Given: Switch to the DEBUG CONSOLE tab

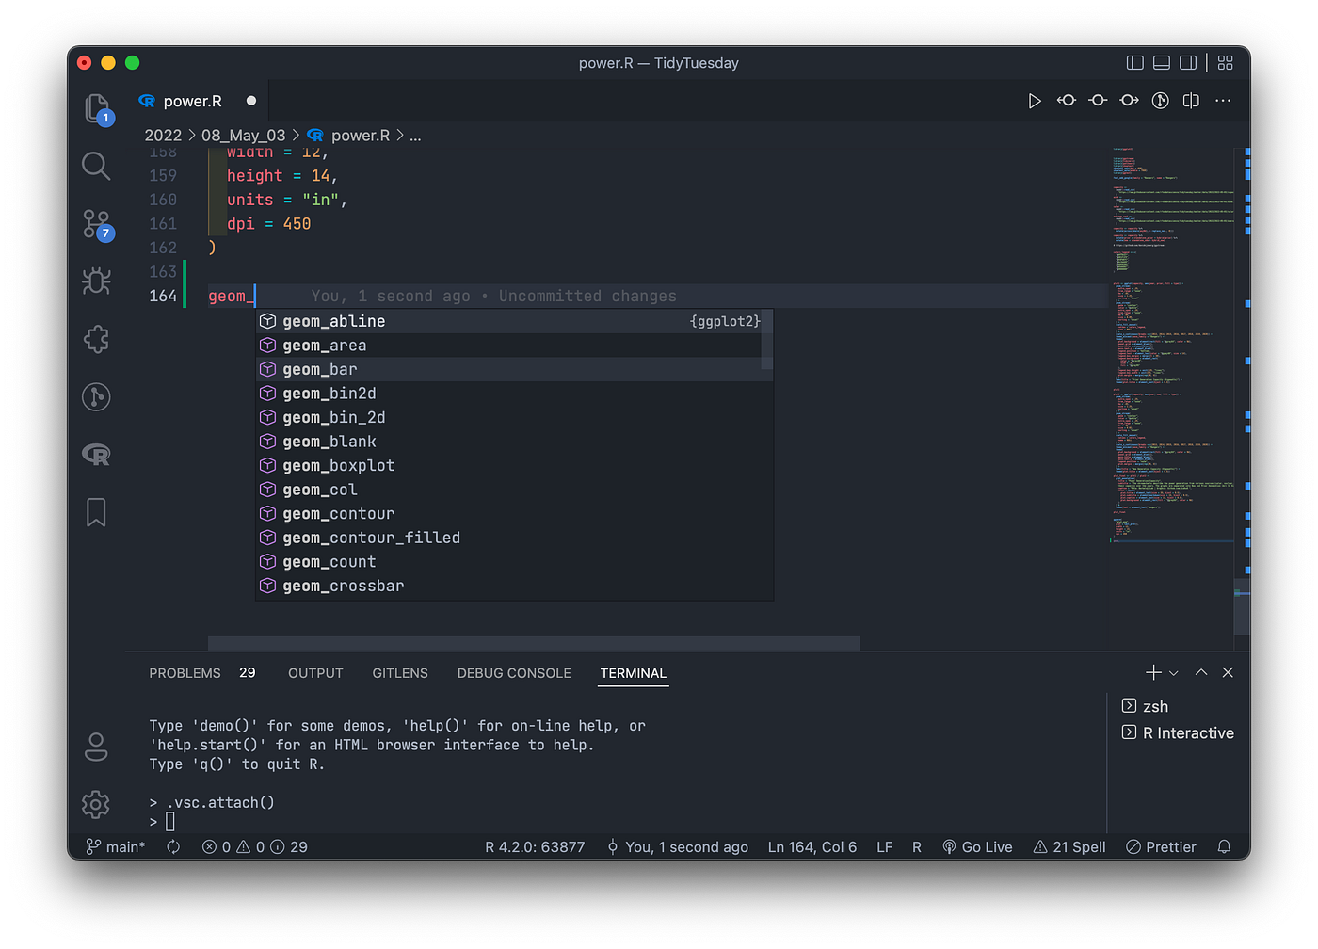Looking at the screenshot, I should (514, 673).
